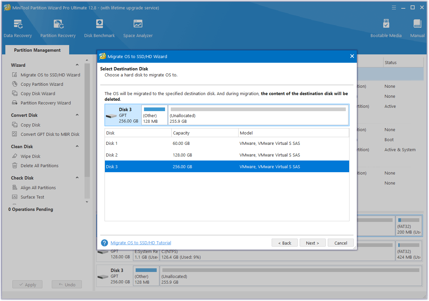Select Disk 1 as destination disk
Viewport: 429px width, 301px height.
tap(227, 143)
